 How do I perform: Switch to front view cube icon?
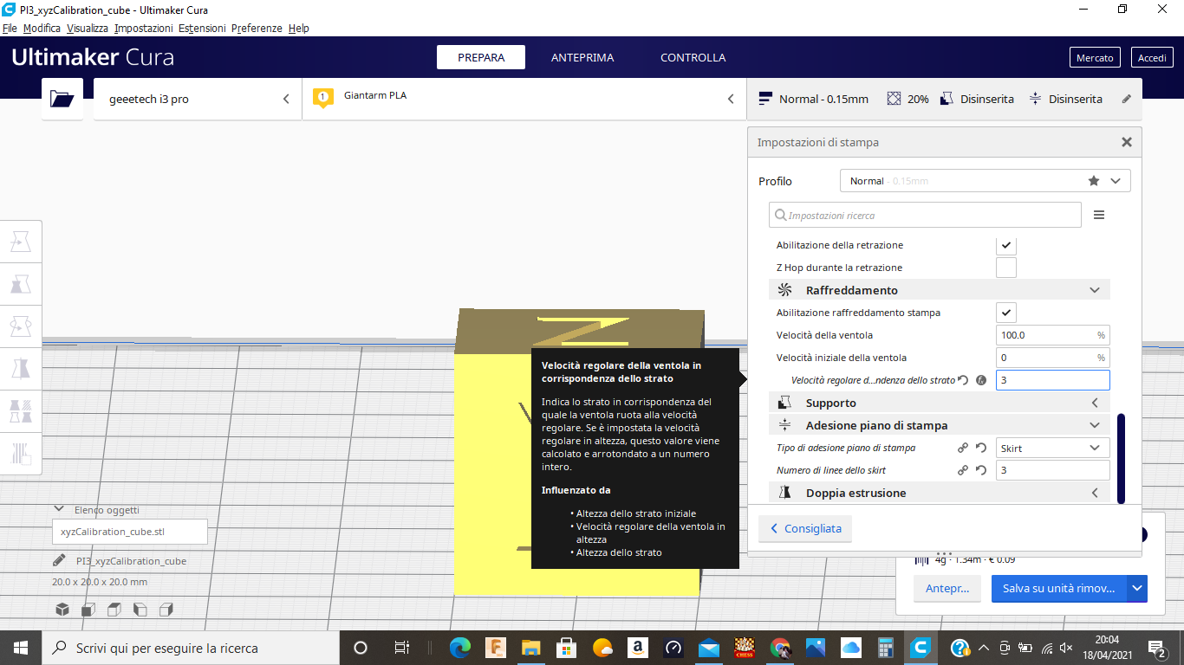click(88, 610)
